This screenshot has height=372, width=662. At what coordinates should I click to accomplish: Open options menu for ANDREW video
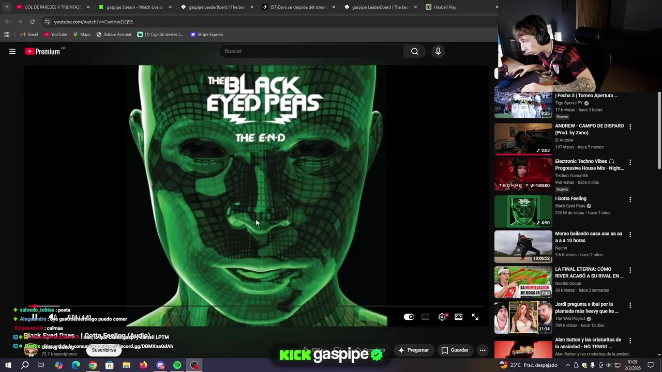point(630,127)
